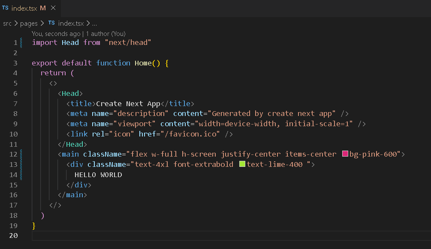Click the git change marker beside line 13
The height and width of the screenshot is (249, 431).
[21, 164]
